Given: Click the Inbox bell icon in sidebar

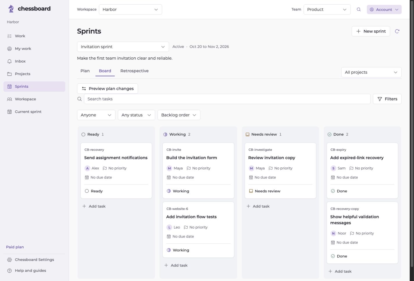Looking at the screenshot, I should click(x=9, y=61).
